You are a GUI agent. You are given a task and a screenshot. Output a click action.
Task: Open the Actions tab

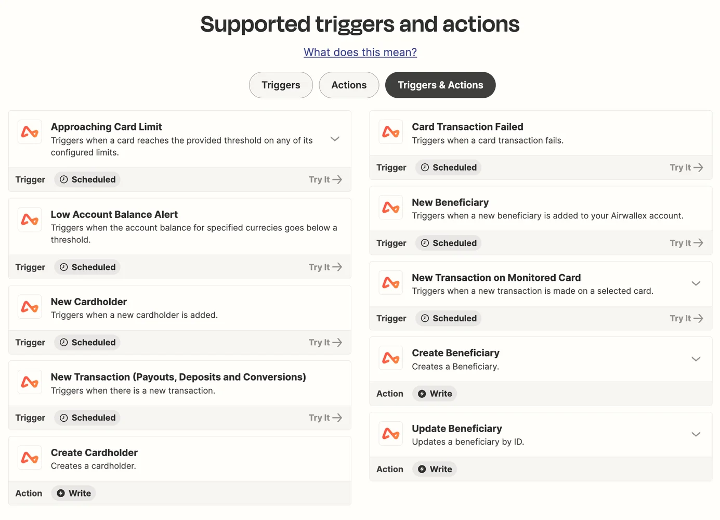tap(349, 85)
